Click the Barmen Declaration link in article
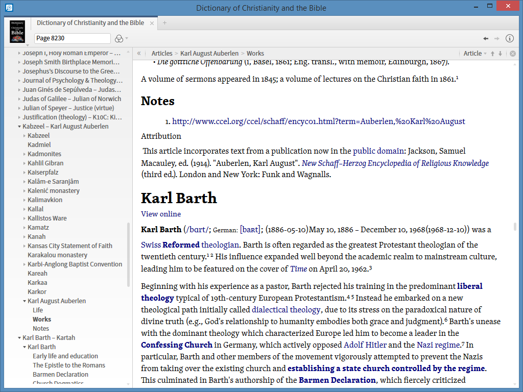 click(337, 380)
